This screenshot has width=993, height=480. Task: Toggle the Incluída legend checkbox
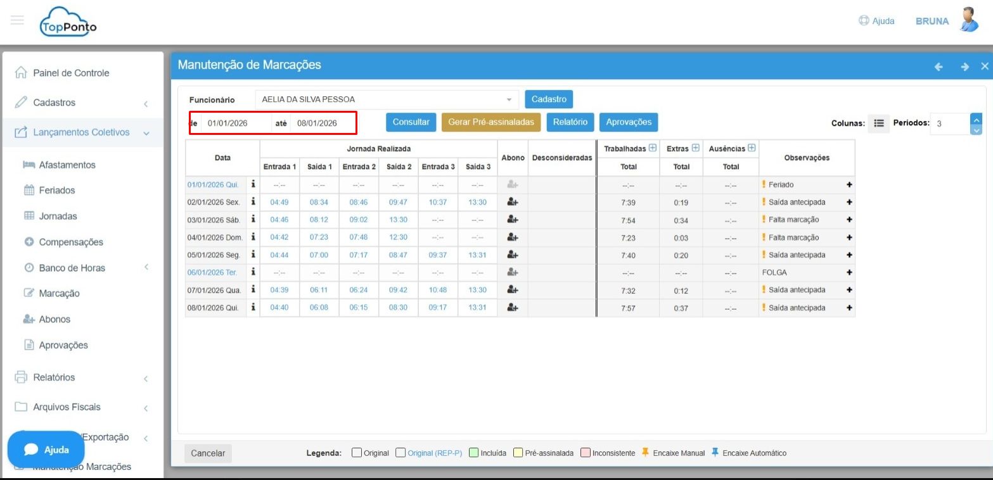(473, 453)
